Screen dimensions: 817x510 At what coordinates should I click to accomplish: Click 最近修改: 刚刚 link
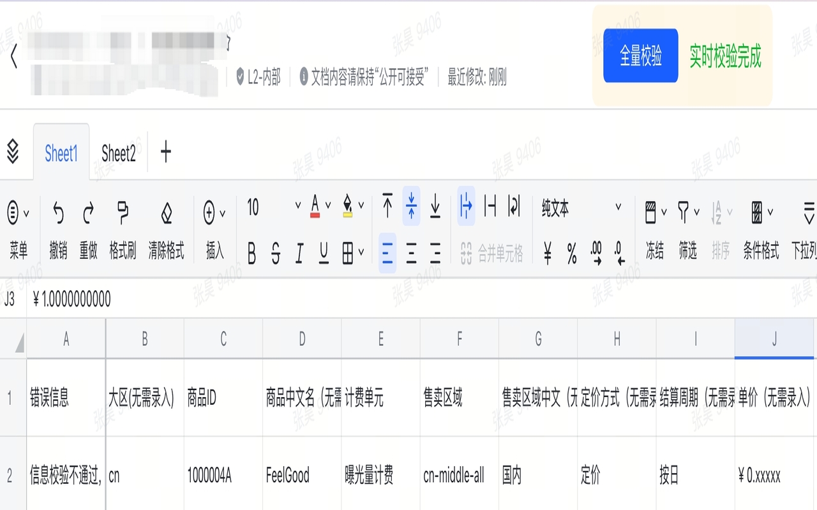(477, 78)
